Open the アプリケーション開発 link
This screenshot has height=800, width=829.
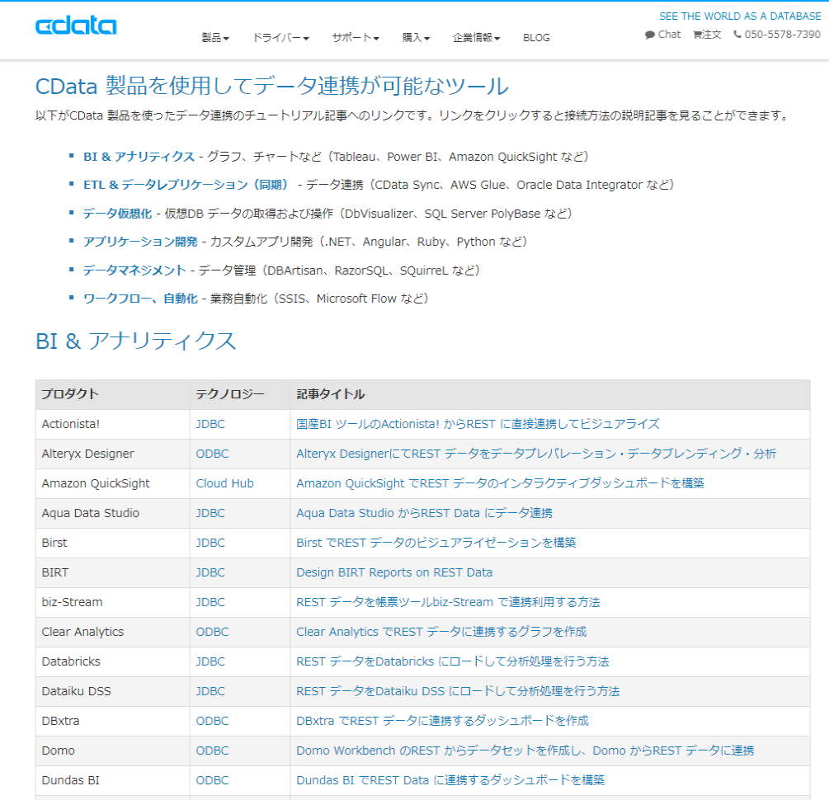140,242
